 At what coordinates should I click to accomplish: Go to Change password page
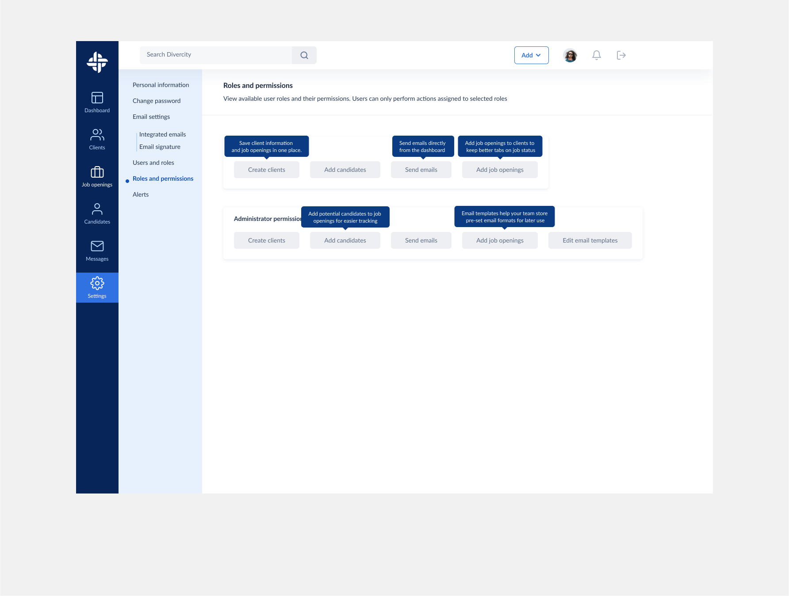(x=157, y=101)
